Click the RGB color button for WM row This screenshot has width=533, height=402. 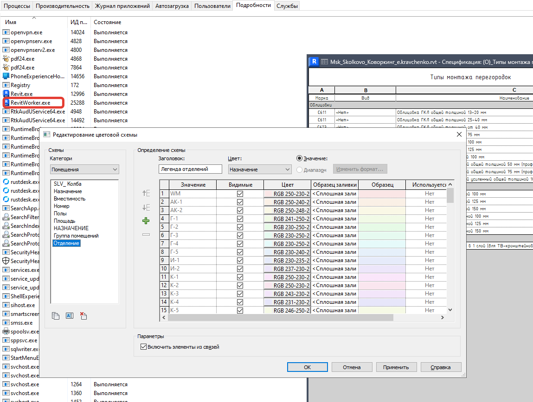point(287,194)
